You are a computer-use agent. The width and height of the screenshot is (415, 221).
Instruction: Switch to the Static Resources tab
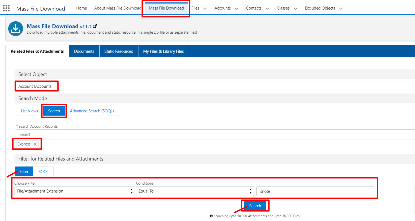point(119,51)
